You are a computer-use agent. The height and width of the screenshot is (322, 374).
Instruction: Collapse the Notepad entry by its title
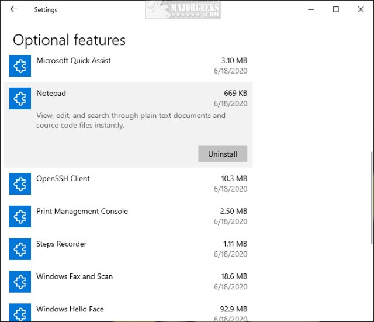(x=51, y=94)
